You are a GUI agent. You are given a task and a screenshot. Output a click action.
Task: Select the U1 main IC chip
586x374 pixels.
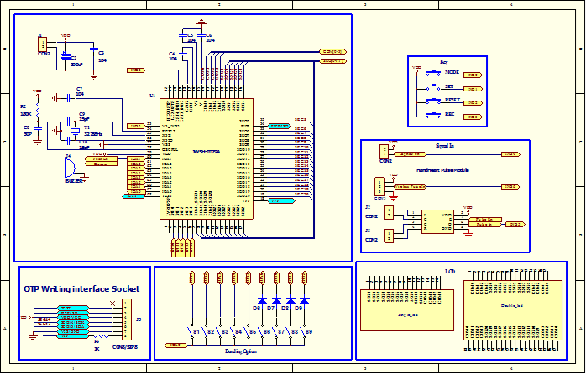[206, 159]
